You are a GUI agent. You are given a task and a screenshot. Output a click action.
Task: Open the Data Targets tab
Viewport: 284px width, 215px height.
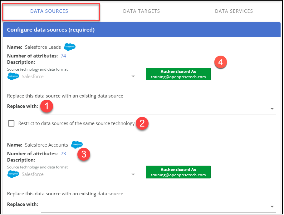[x=141, y=11]
